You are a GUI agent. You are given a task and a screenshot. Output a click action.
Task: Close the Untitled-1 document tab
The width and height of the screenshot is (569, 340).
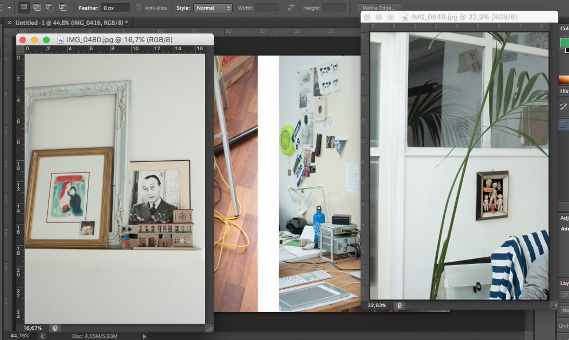9,22
